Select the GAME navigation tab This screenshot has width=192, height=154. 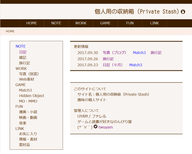pyautogui.click(x=105, y=23)
